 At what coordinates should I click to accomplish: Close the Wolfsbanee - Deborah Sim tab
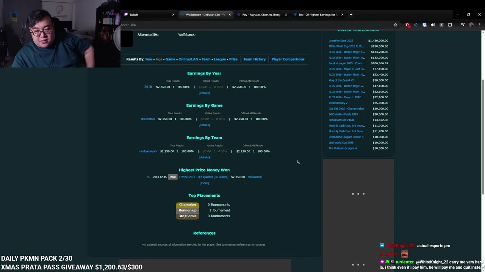pos(229,15)
